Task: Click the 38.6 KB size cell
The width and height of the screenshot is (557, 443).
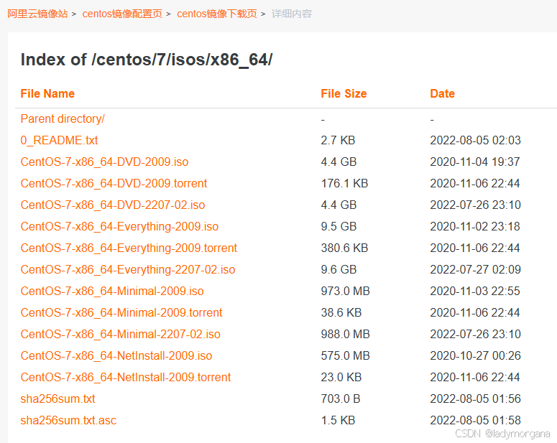Action: coord(341,313)
